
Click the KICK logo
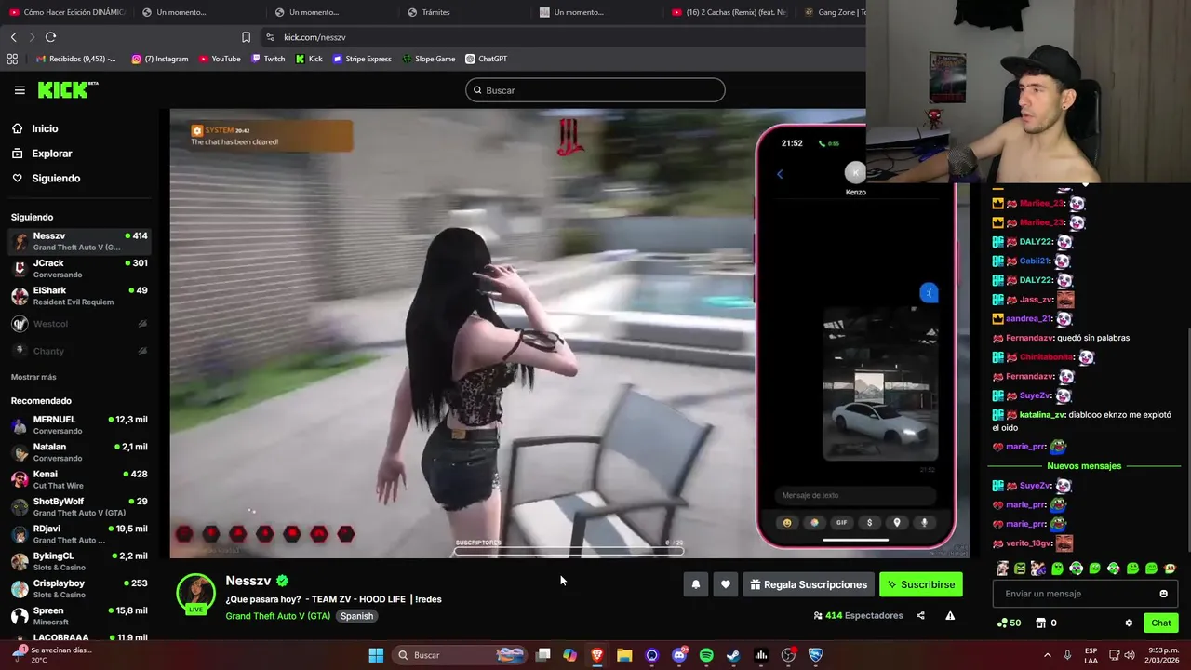(67, 89)
